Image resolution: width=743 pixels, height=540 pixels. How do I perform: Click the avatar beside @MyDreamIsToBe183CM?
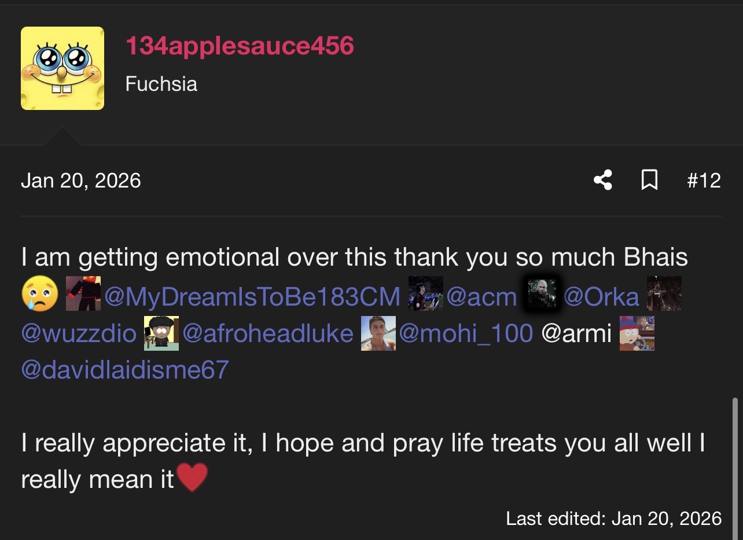point(83,293)
